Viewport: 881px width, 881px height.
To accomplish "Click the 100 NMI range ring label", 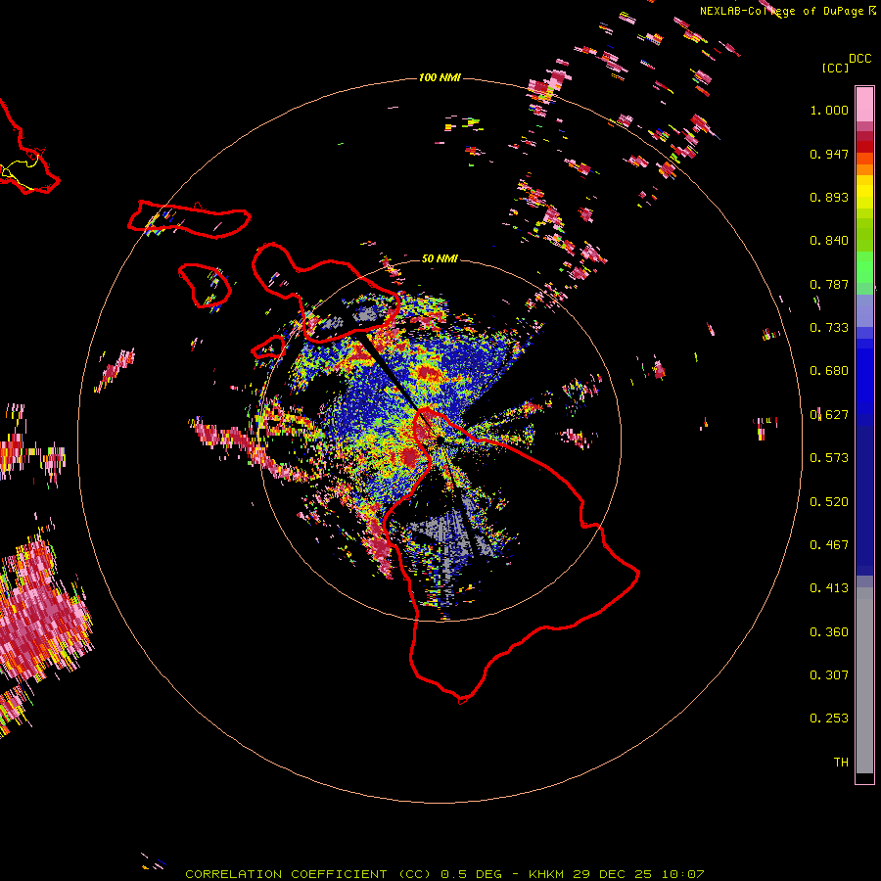I will point(440,77).
